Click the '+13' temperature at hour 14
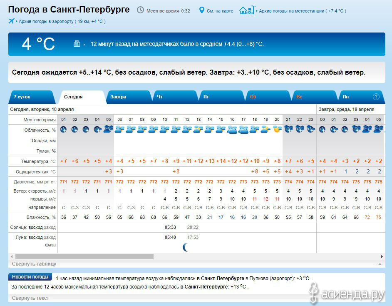Viewport: 392px width, 306px height. (x=209, y=161)
